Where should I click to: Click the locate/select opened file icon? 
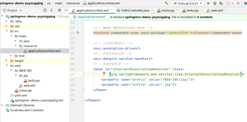click(x=45, y=10)
